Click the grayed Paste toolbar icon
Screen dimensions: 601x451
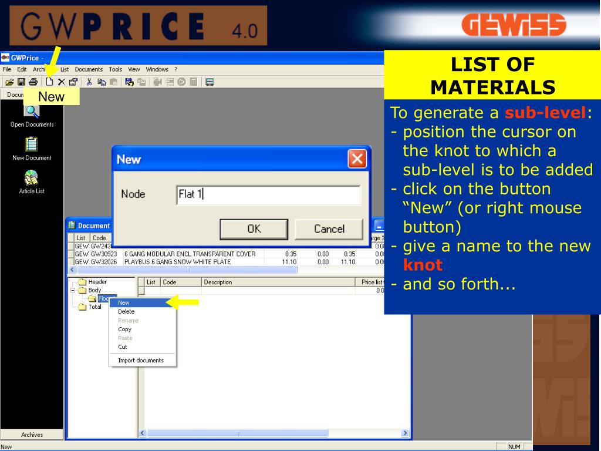coord(113,82)
